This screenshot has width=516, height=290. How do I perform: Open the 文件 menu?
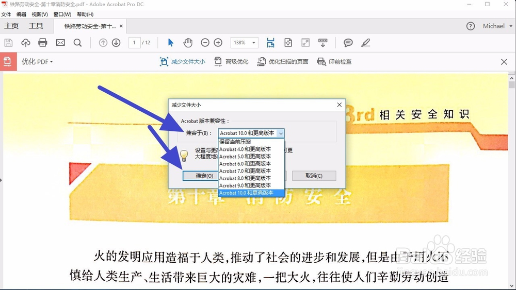pyautogui.click(x=6, y=14)
